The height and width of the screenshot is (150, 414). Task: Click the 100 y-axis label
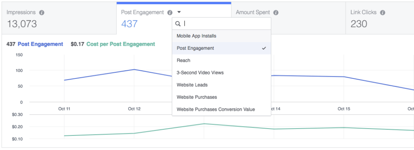[x=19, y=70]
